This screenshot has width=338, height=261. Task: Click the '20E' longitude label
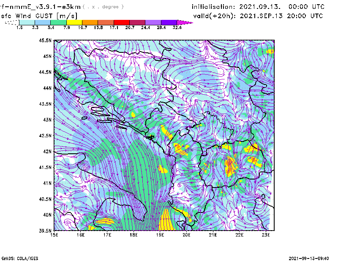click(x=186, y=235)
